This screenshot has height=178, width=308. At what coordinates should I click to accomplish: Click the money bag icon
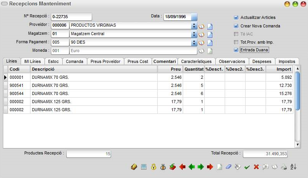pyautogui.click(x=163, y=167)
